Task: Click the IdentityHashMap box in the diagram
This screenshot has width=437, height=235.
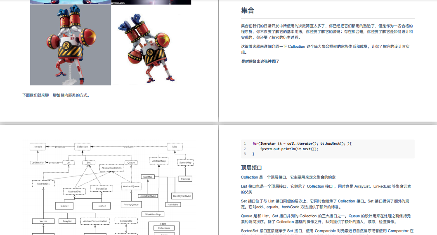Action: coord(182,196)
